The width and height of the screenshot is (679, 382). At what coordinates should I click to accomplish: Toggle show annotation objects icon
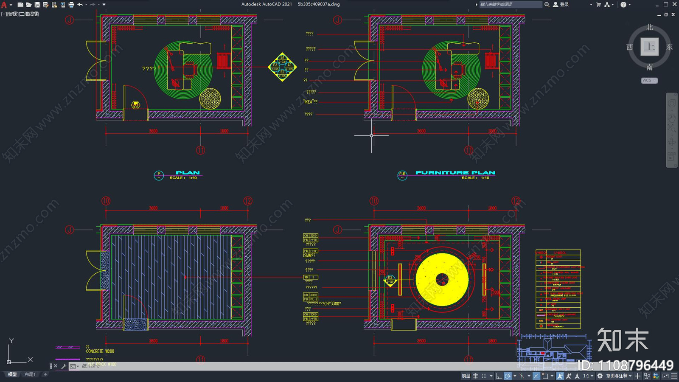(x=560, y=376)
